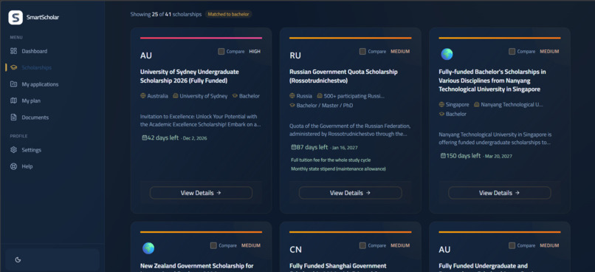Viewport: 595px width, 272px height.
Task: Open Russian Government Quota Scholarship title
Action: [x=343, y=76]
